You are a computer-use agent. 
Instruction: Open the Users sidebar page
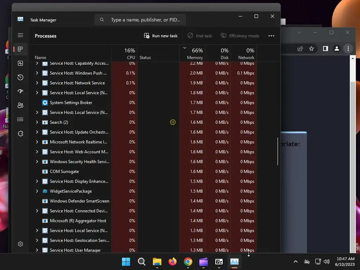click(x=20, y=105)
